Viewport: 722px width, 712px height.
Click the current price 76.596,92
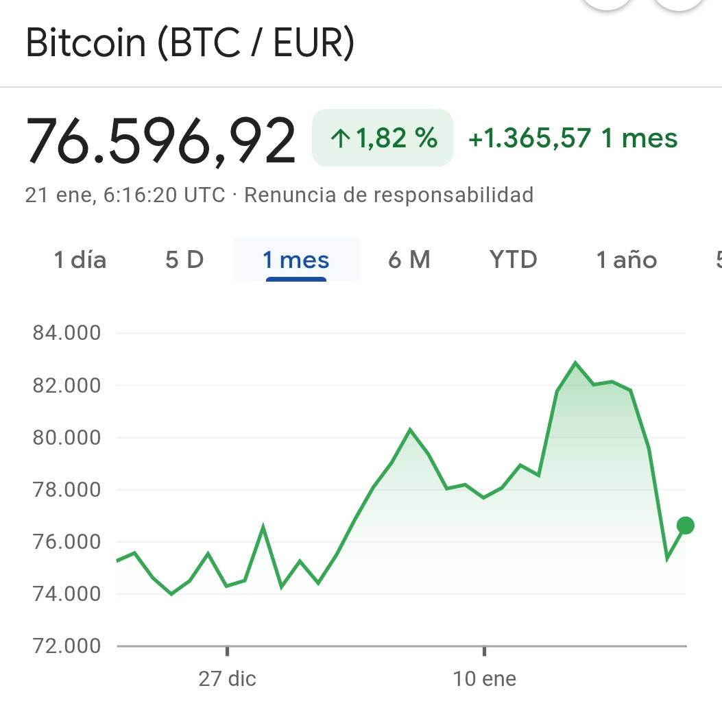[x=161, y=140]
